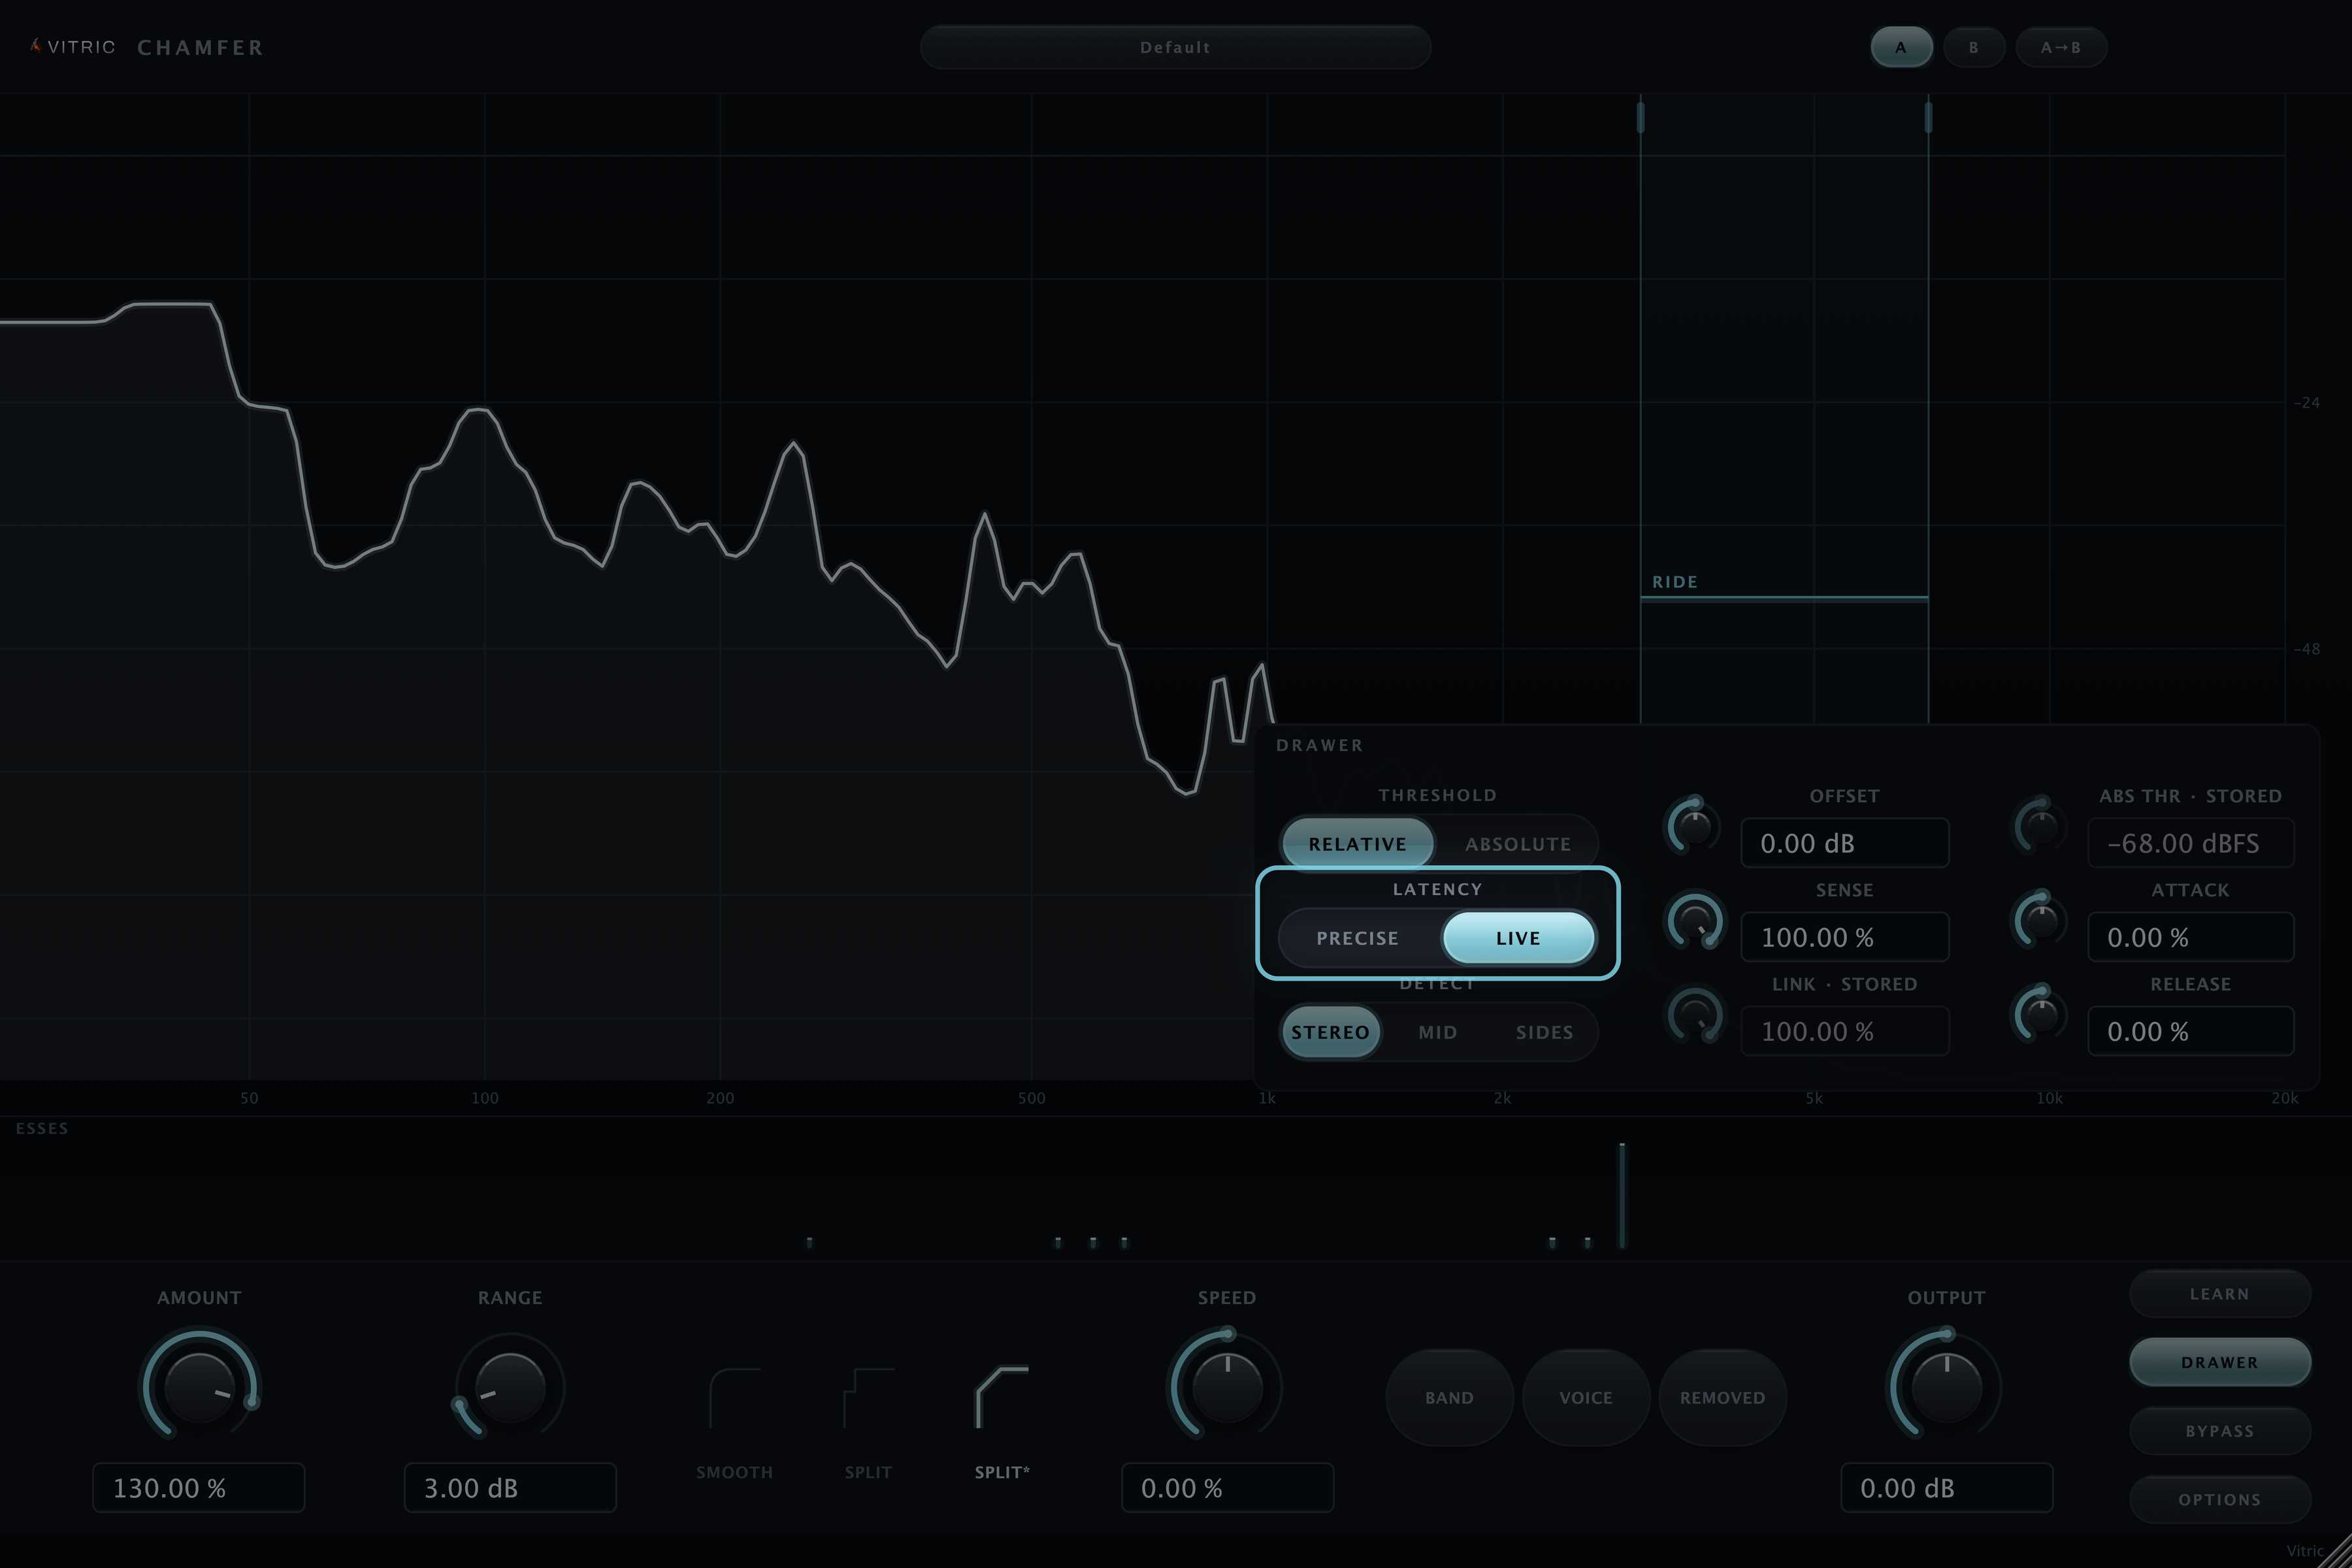Toggle REMOVED listen button

pyautogui.click(x=1722, y=1397)
